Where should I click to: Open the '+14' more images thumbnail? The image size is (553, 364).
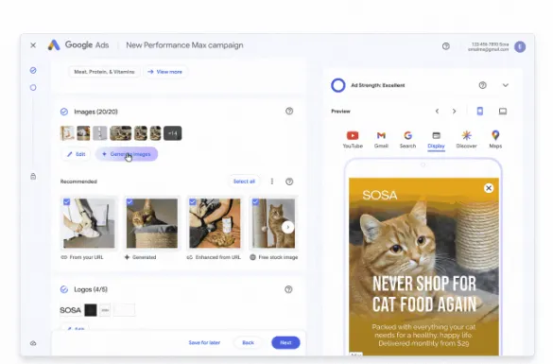[172, 133]
